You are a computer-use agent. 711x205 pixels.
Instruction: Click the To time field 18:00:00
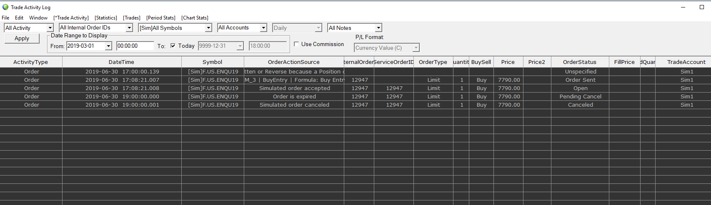[x=268, y=46]
